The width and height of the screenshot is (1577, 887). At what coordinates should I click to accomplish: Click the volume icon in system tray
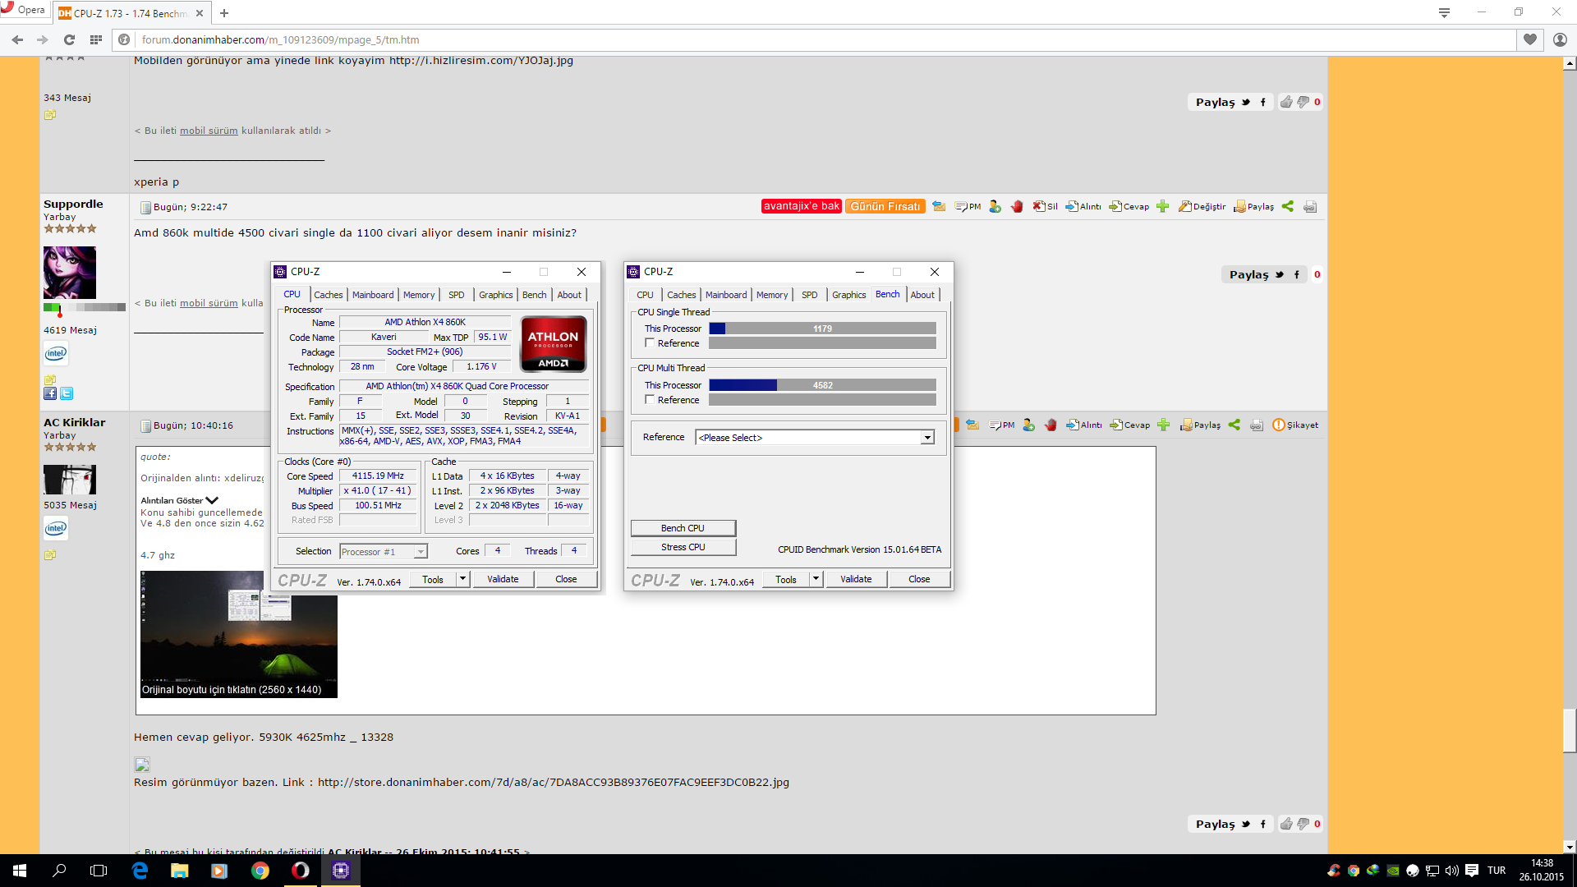pos(1451,871)
